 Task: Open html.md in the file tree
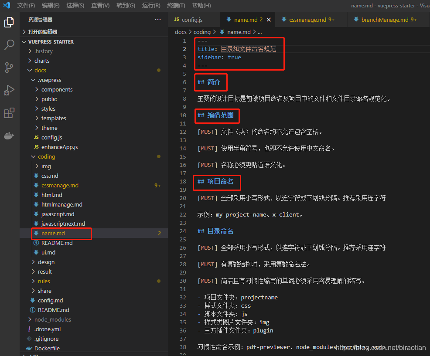point(94,195)
